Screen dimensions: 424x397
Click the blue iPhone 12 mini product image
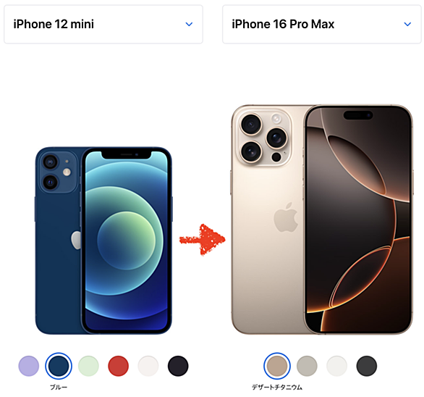103,241
